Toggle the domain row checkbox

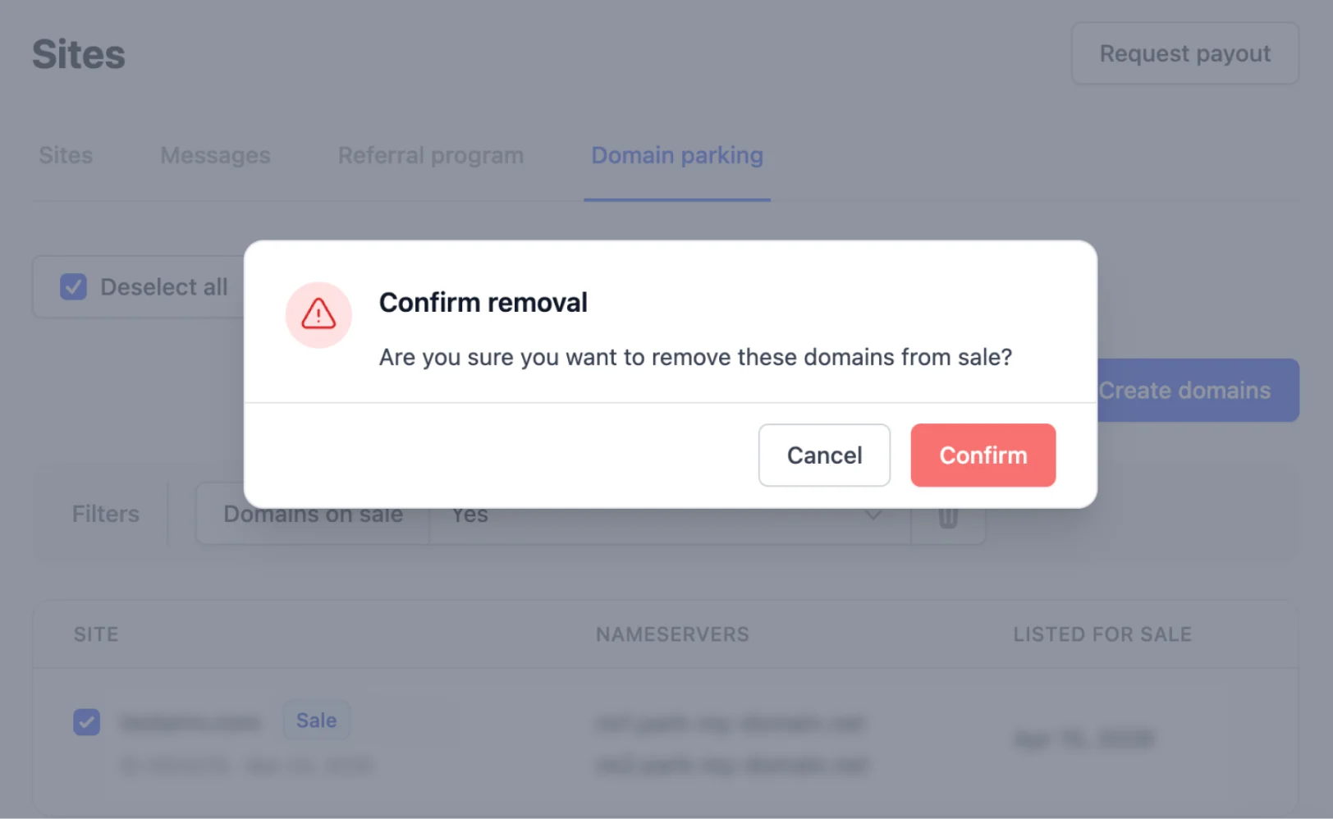click(x=87, y=722)
